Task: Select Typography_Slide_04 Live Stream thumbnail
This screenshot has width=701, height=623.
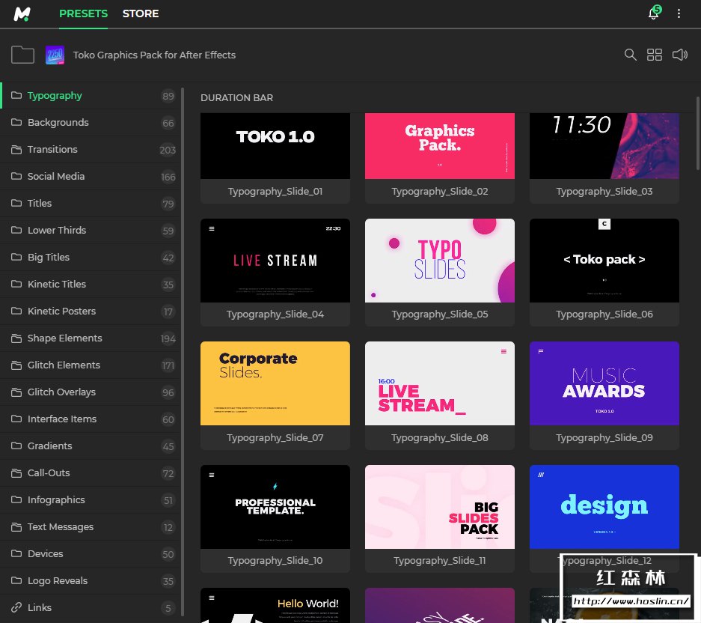Action: [x=275, y=261]
